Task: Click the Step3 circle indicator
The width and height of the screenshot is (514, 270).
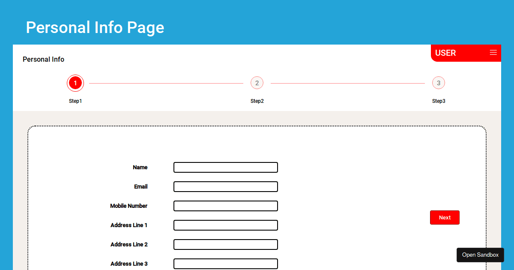Action: 439,83
